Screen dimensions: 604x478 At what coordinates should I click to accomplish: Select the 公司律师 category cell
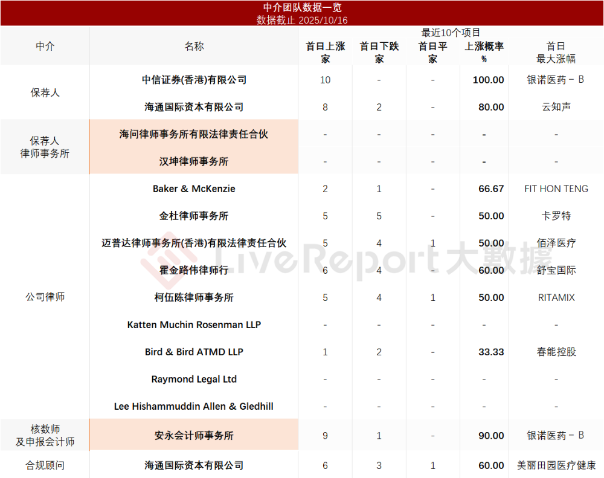coord(45,297)
